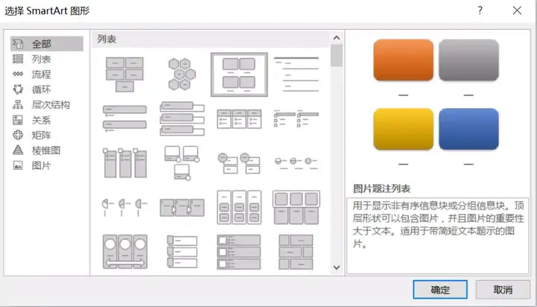Select the 全部 category icon
Viewport: 537px width, 307px height.
18,44
